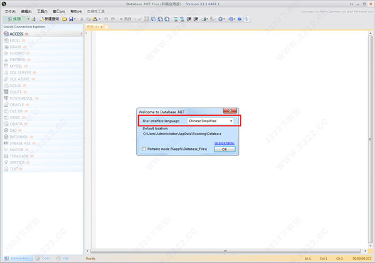This screenshot has width=375, height=263.
Task: Select VERTICA in connection list
Action: pos(42,162)
